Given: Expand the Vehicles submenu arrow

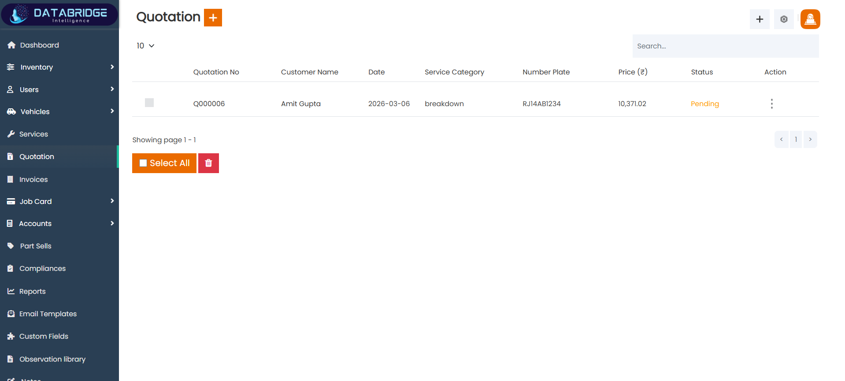Looking at the screenshot, I should click(112, 111).
